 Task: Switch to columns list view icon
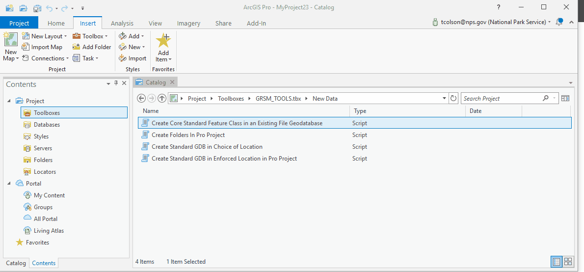(557, 262)
